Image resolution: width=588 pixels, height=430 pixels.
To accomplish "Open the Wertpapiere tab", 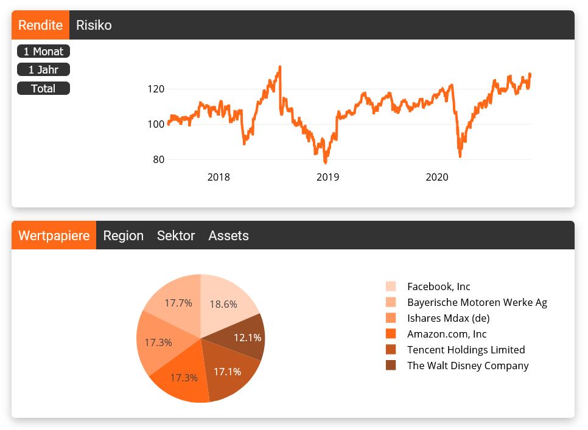I will 54,235.
